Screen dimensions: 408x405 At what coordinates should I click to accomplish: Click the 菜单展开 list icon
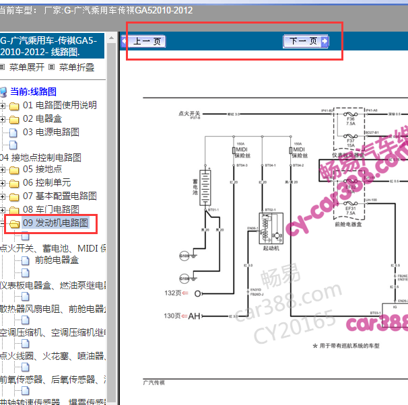(x=2, y=67)
